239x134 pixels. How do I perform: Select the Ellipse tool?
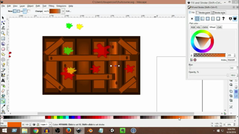[x=3, y=49]
